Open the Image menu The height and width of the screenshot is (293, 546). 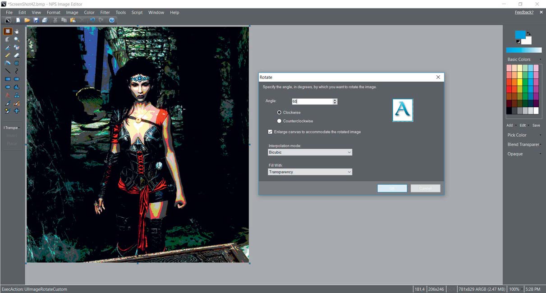click(72, 13)
